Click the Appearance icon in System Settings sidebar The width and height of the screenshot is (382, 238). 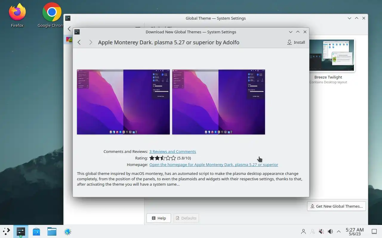pyautogui.click(x=69, y=39)
